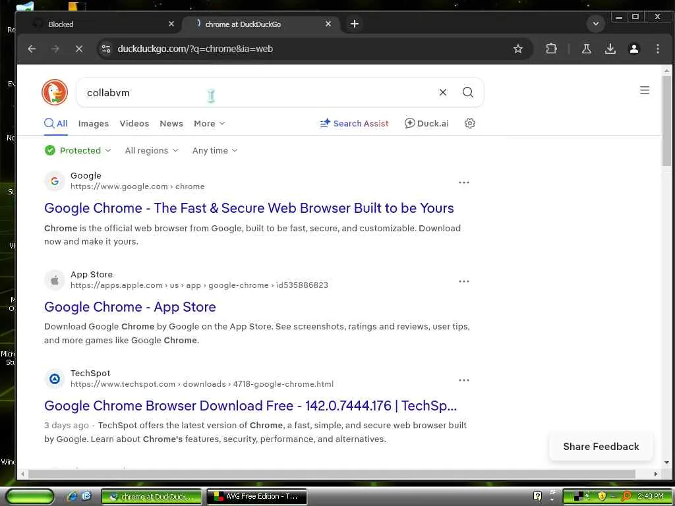Select the All results tab
Image resolution: width=675 pixels, height=506 pixels.
(56, 123)
